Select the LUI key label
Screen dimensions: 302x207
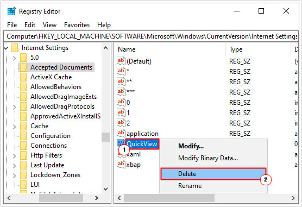click(x=35, y=185)
